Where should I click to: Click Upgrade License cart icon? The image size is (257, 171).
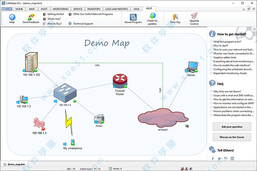(x=194, y=16)
